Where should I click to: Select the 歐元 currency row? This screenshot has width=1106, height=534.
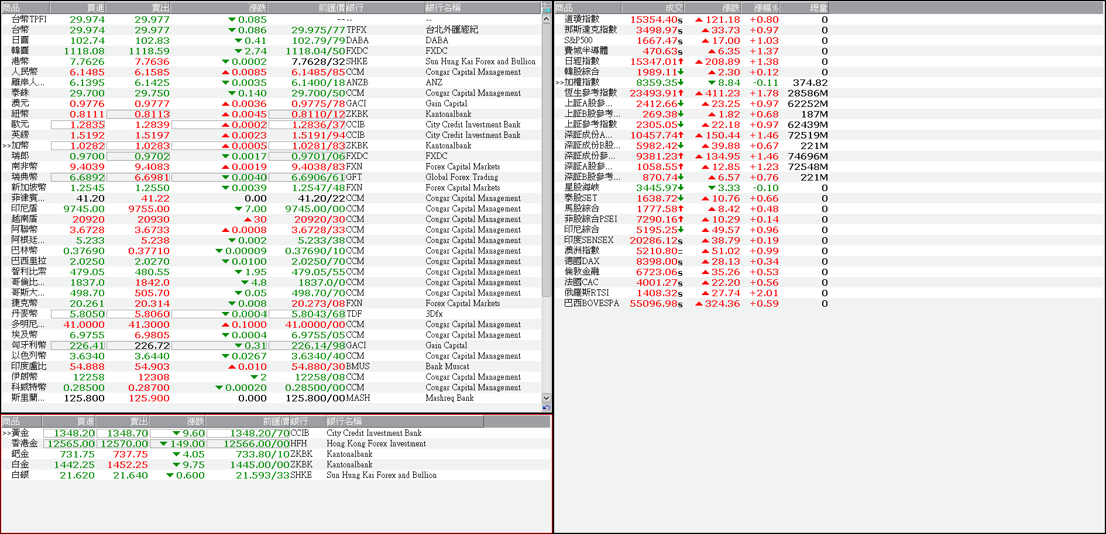pyautogui.click(x=271, y=124)
